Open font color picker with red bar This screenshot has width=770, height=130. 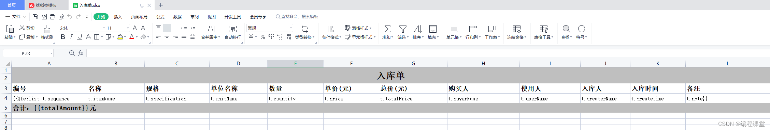pos(132,37)
